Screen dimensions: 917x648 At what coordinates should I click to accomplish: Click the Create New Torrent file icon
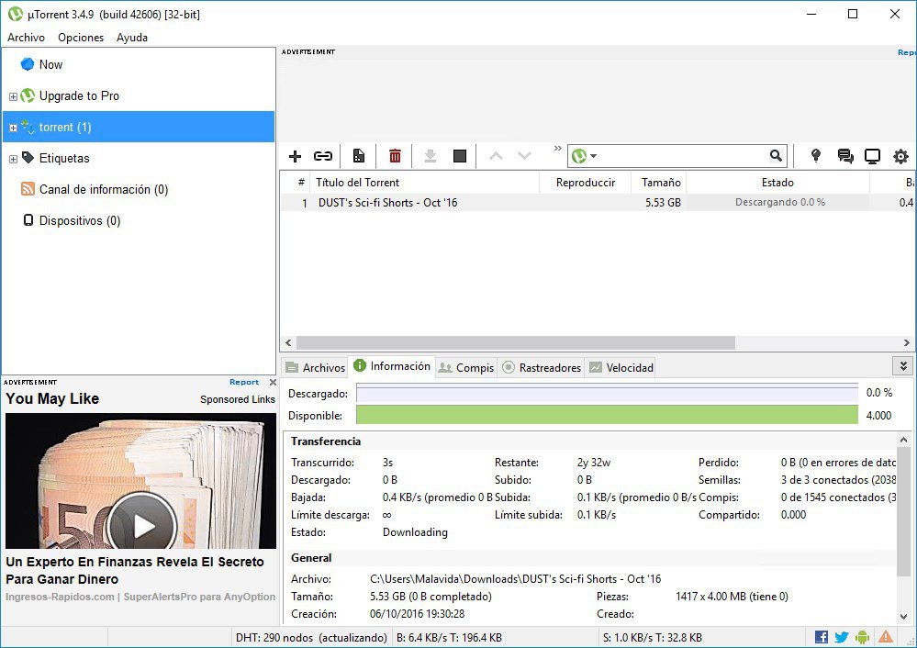[359, 157]
